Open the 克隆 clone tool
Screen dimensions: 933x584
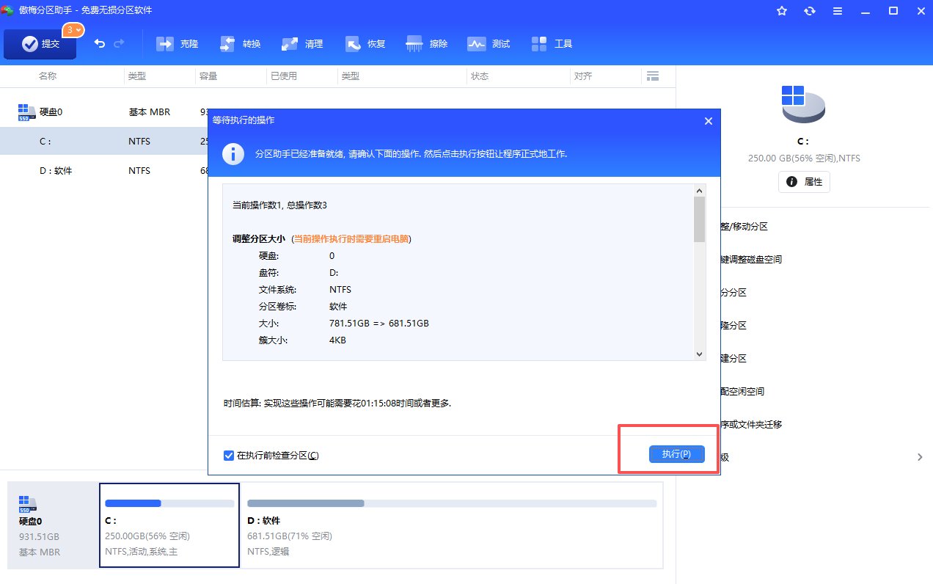tap(178, 44)
